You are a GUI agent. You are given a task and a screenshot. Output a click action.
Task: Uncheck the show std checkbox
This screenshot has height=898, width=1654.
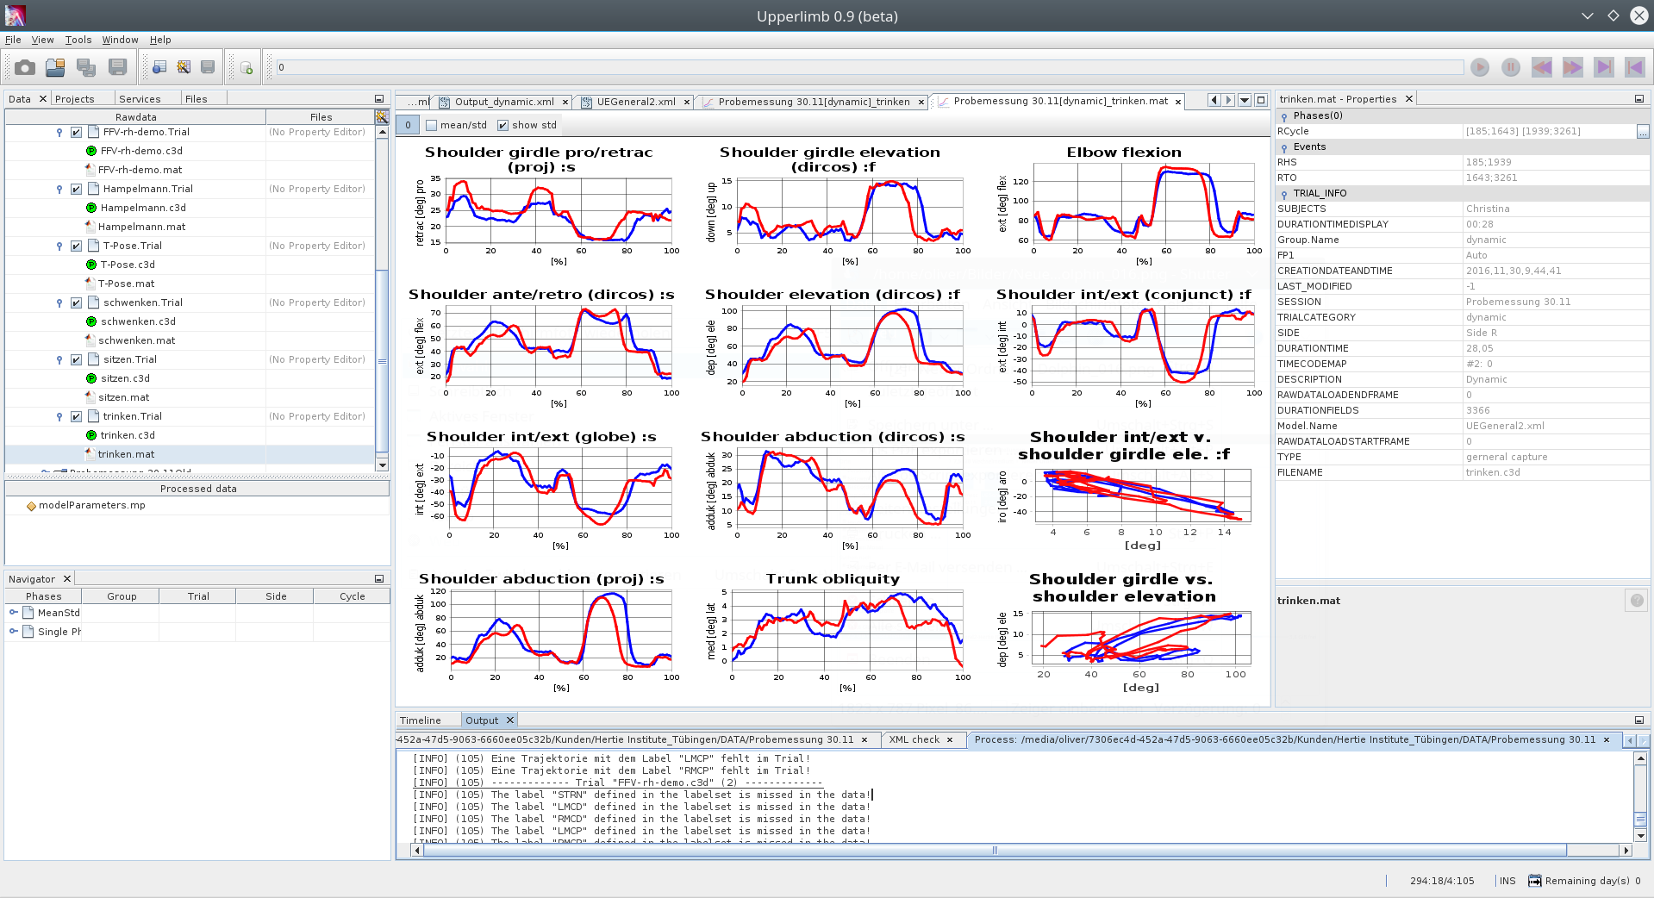coord(503,126)
